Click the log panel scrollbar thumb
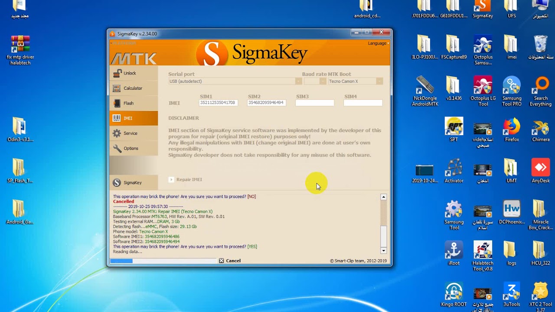The height and width of the screenshot is (312, 555). (x=383, y=236)
